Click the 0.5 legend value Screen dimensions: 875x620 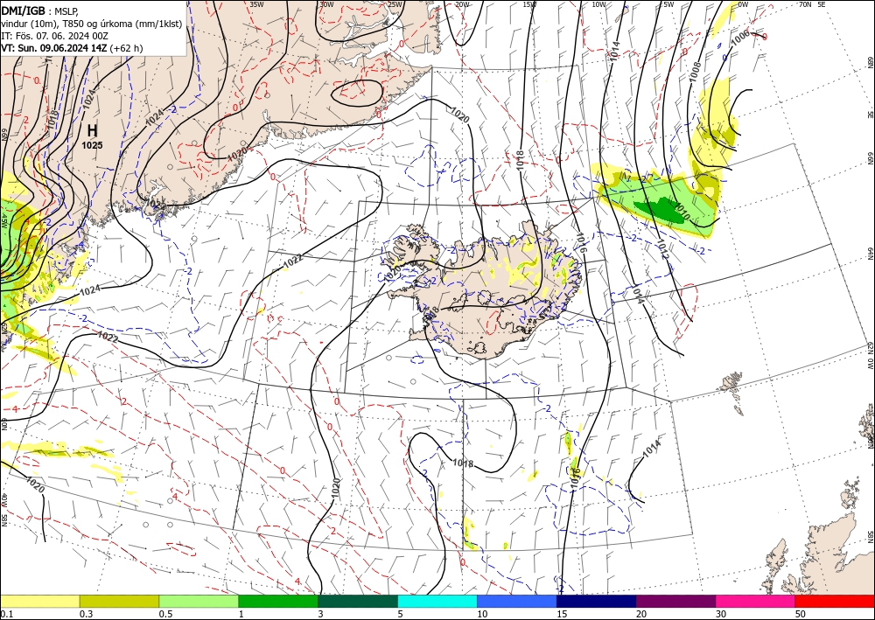165,614
